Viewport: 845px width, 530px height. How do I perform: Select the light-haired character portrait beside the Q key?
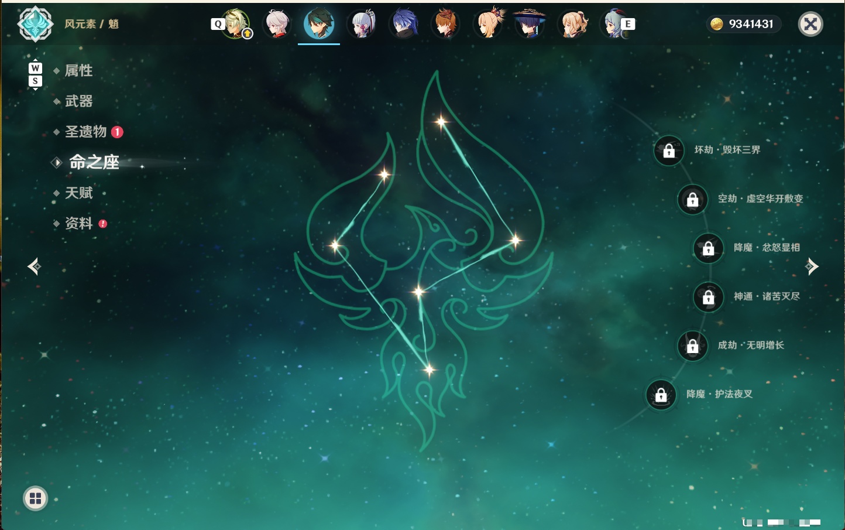pos(235,24)
